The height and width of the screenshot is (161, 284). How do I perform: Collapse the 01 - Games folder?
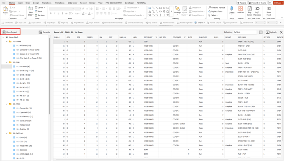pyautogui.click(x=7, y=41)
